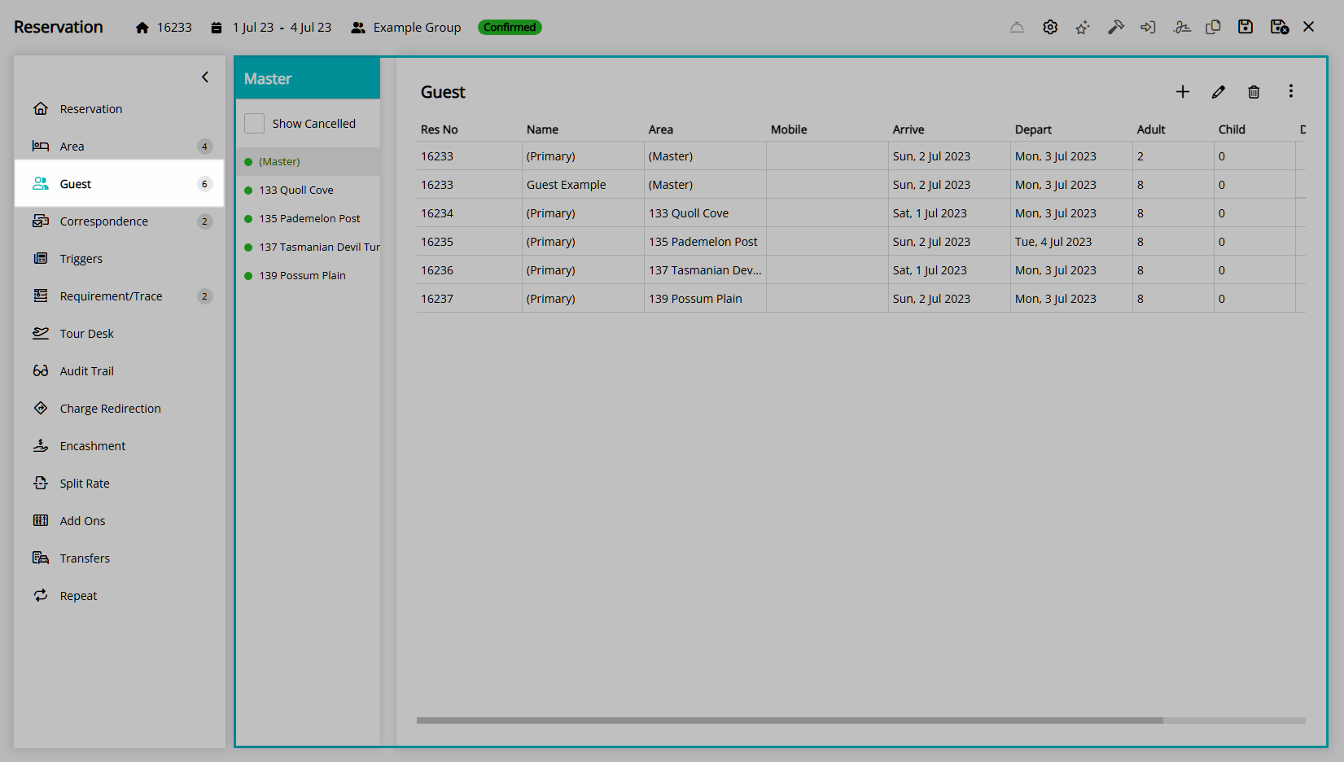Viewport: 1344px width, 762px height.
Task: Click the signature icon
Action: (1182, 27)
